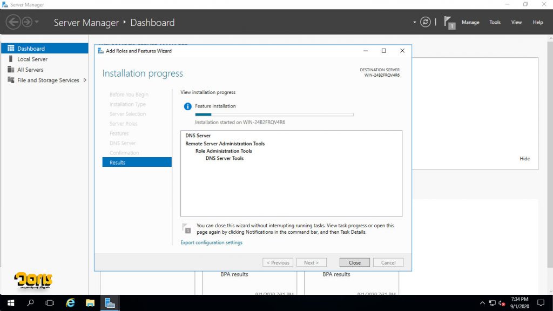This screenshot has width=553, height=311.
Task: Open the taskbar clock and date
Action: [x=520, y=303]
